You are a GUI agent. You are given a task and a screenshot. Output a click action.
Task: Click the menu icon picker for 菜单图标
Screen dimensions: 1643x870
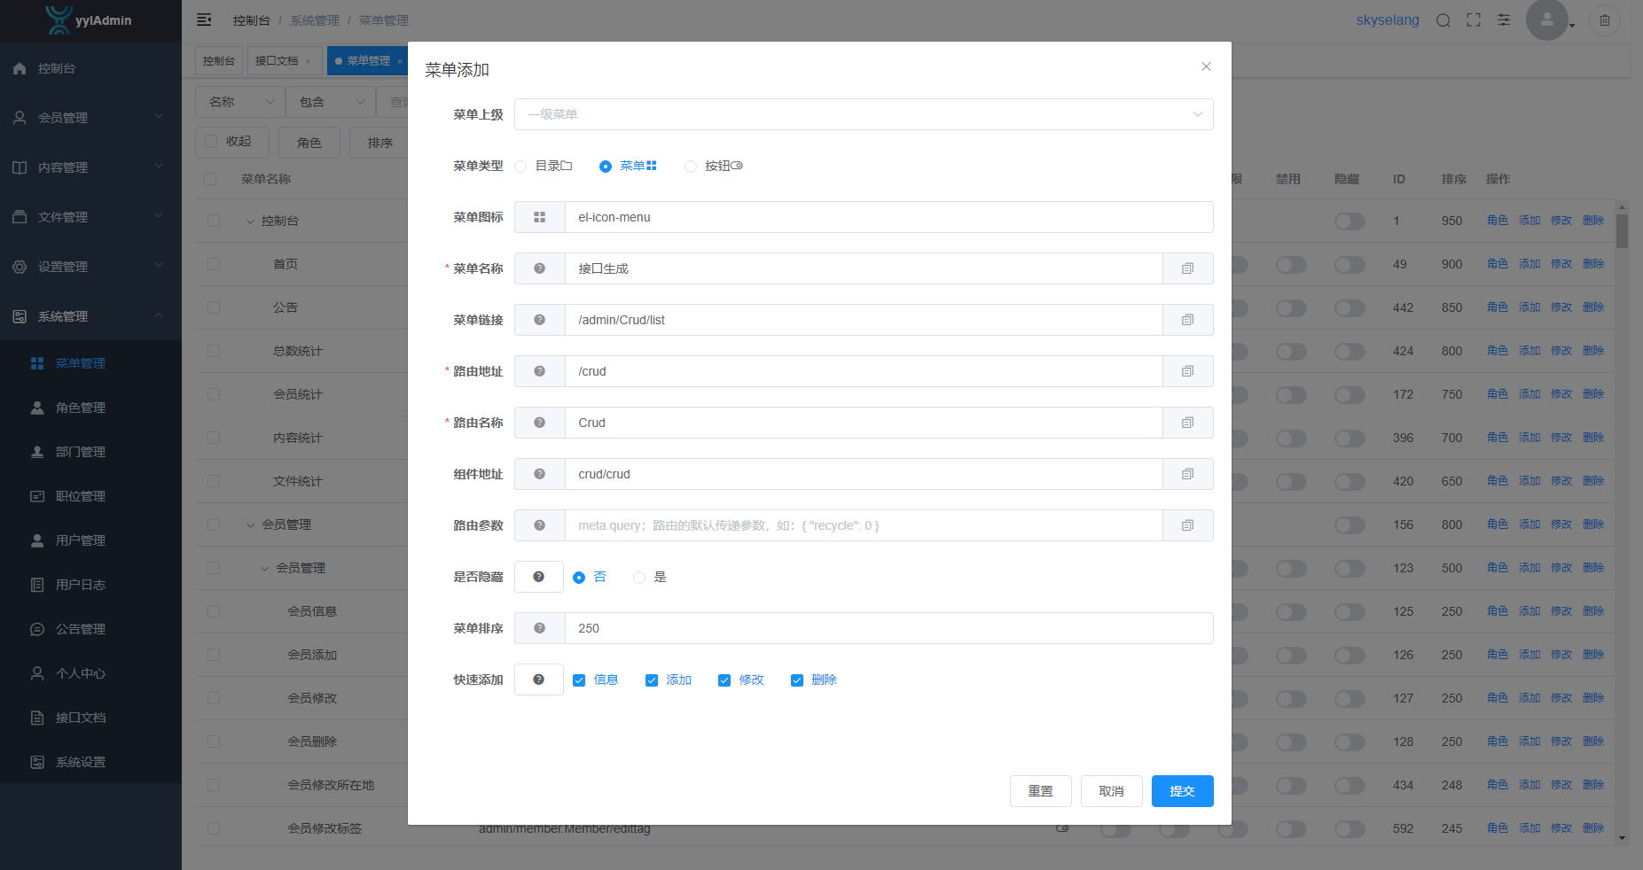coord(539,217)
